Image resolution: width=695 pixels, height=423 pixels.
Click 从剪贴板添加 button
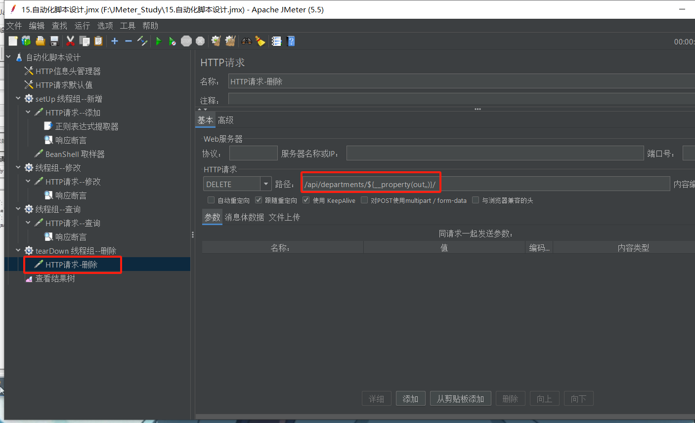[x=460, y=399]
